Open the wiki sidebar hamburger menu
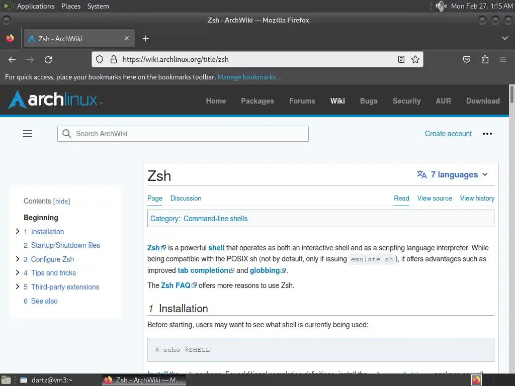This screenshot has height=386, width=515. click(x=28, y=134)
